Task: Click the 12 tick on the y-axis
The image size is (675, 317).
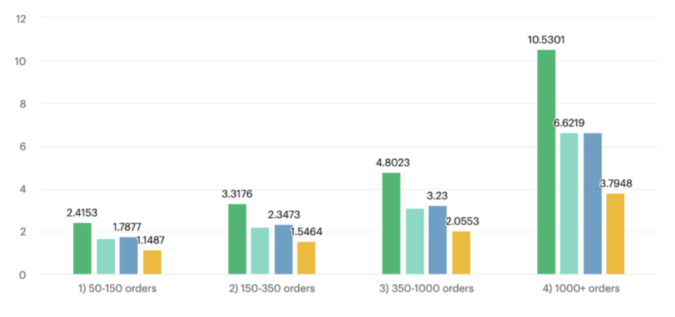Action: coord(21,18)
